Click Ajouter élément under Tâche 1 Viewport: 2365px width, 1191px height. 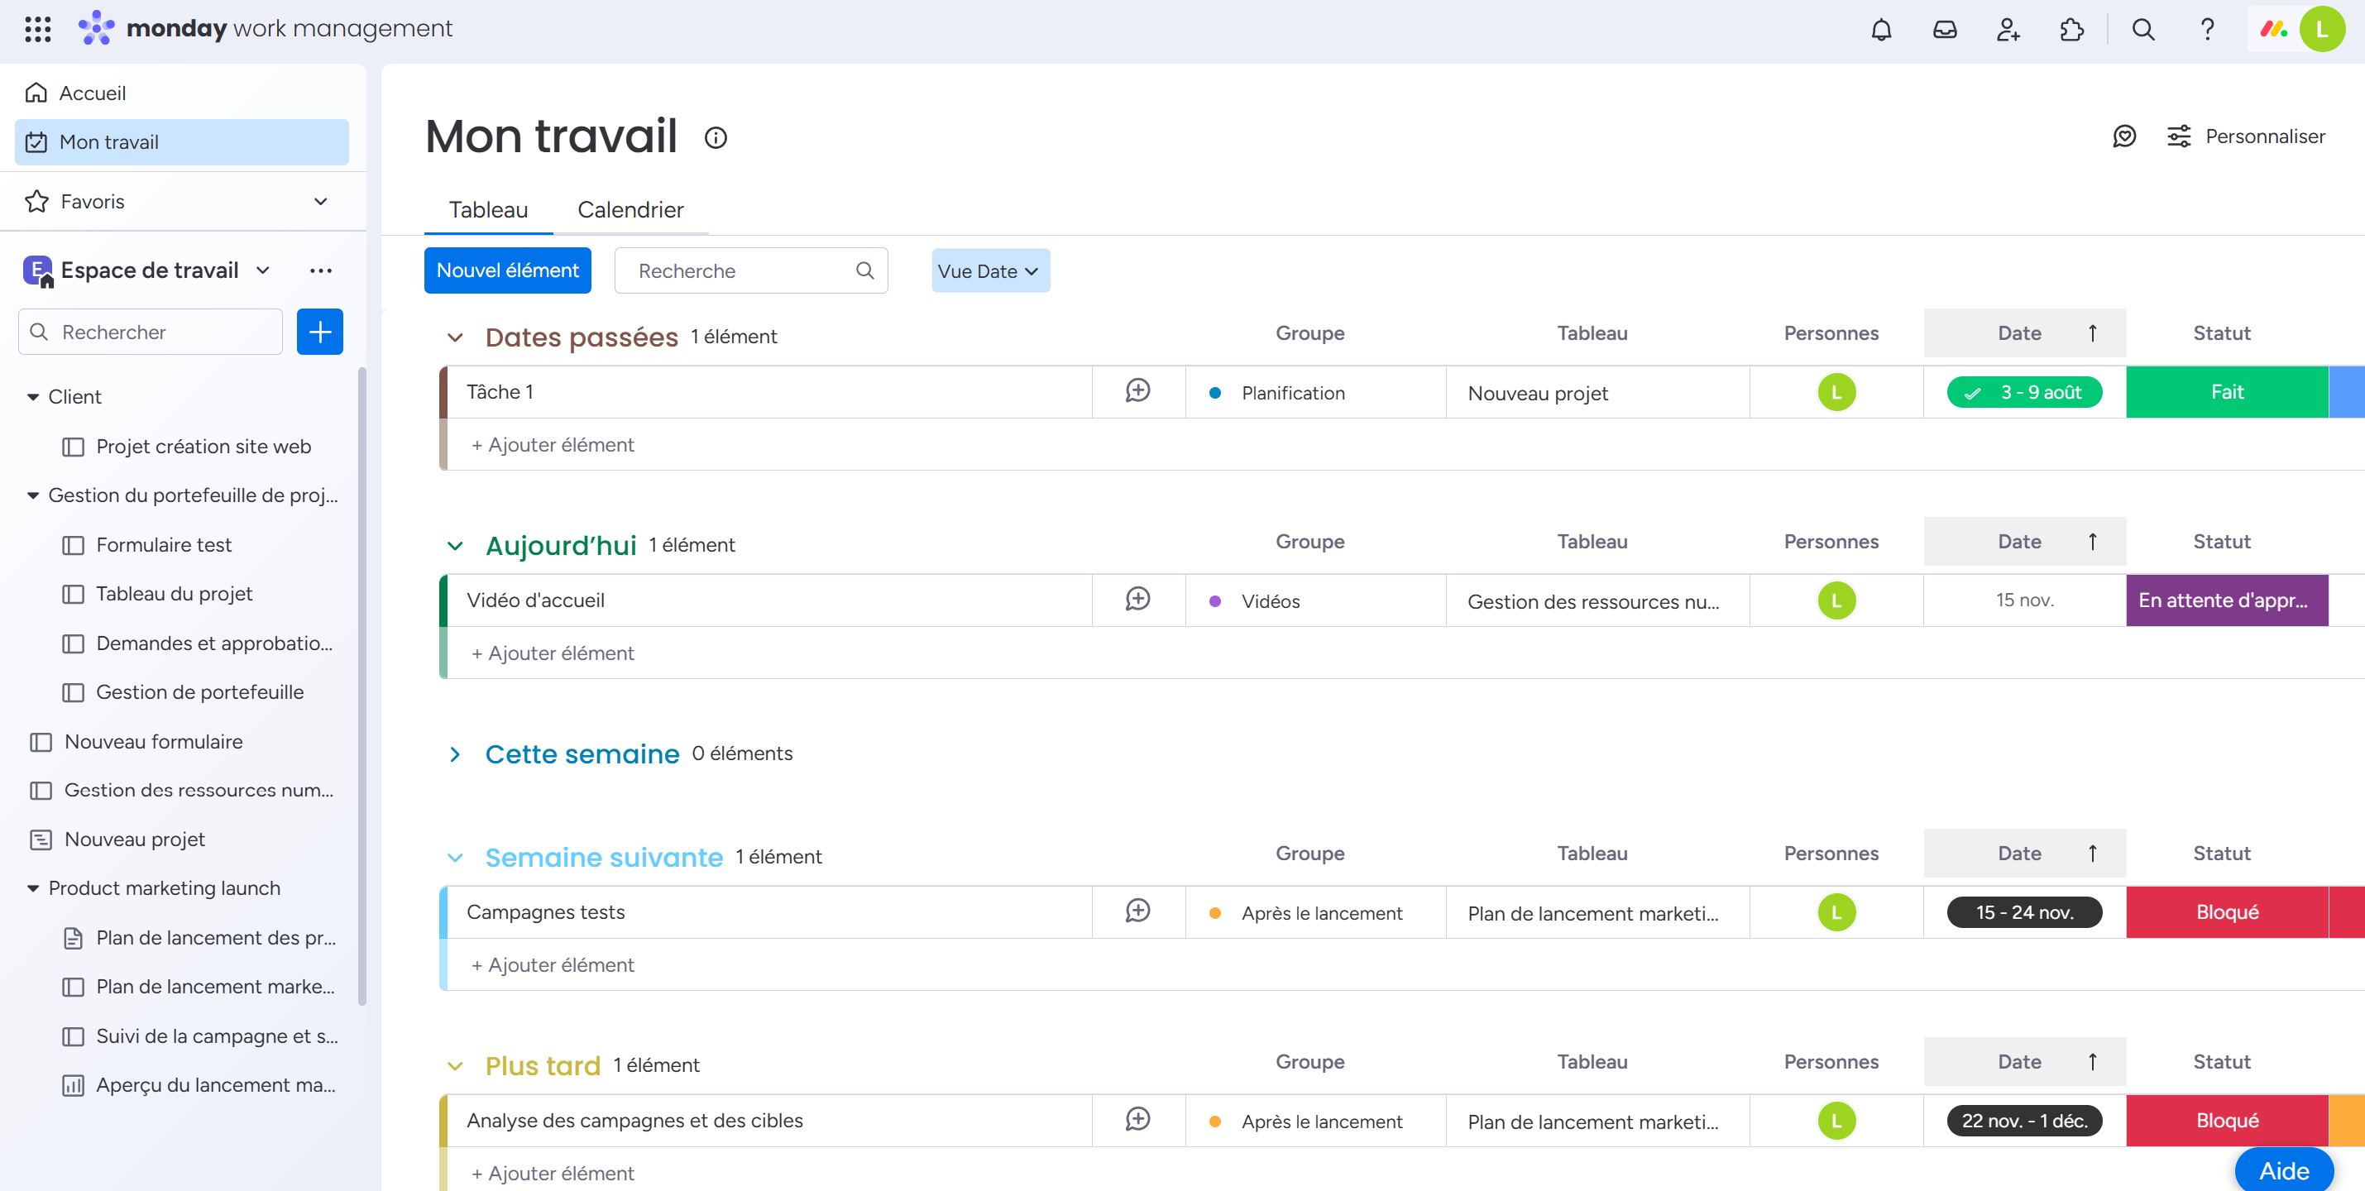(x=552, y=444)
